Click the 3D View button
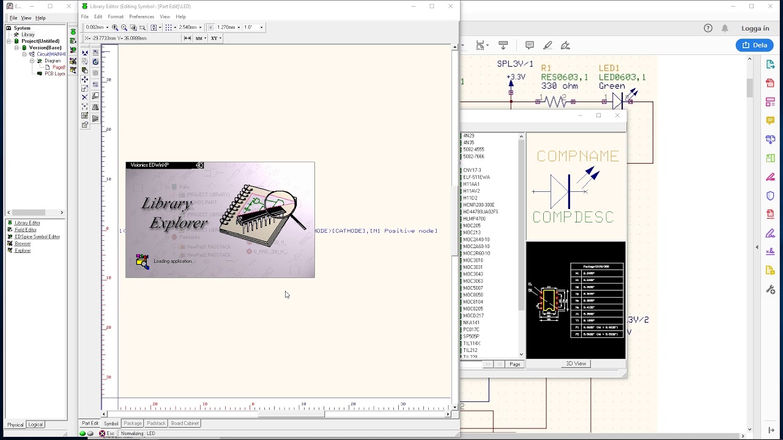Screen dimensions: 783x440 [x=576, y=364]
